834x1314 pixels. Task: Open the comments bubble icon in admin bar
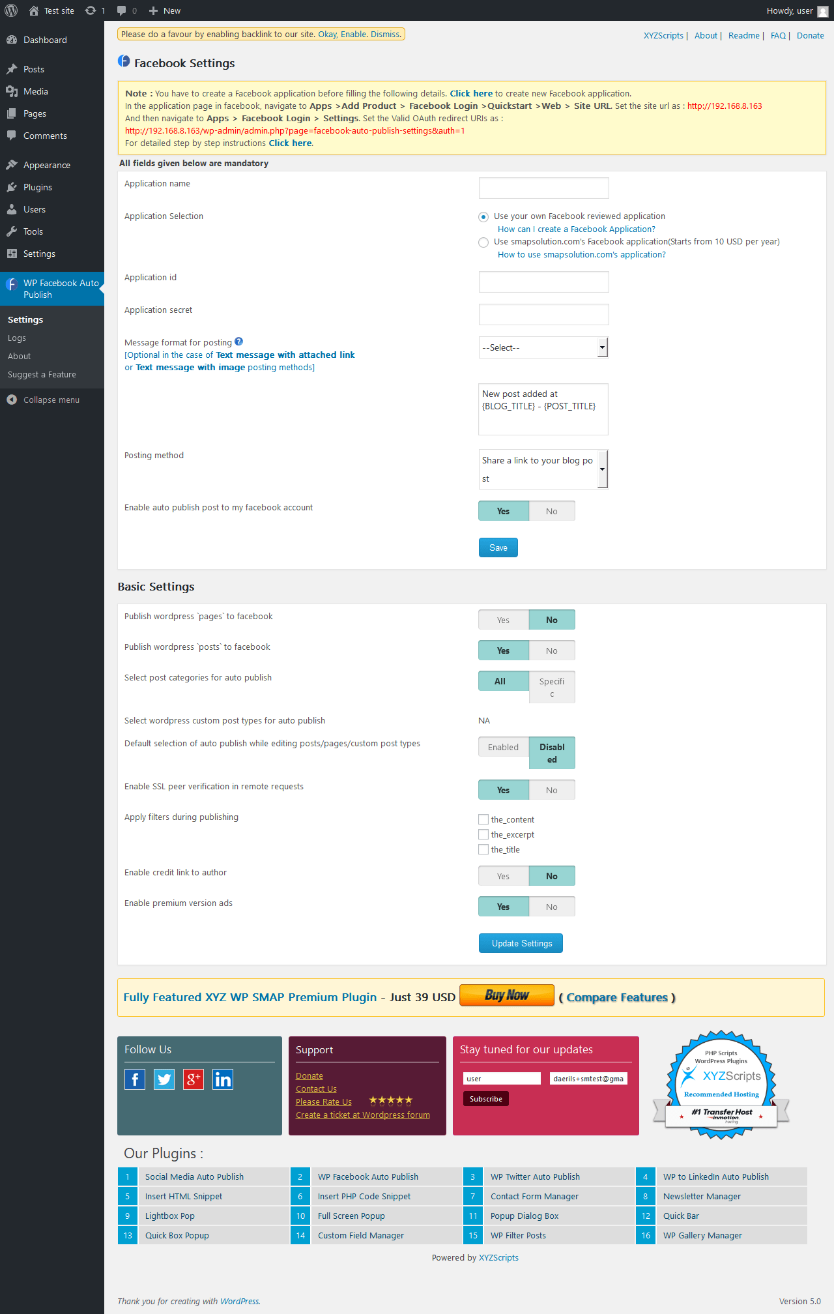(122, 10)
